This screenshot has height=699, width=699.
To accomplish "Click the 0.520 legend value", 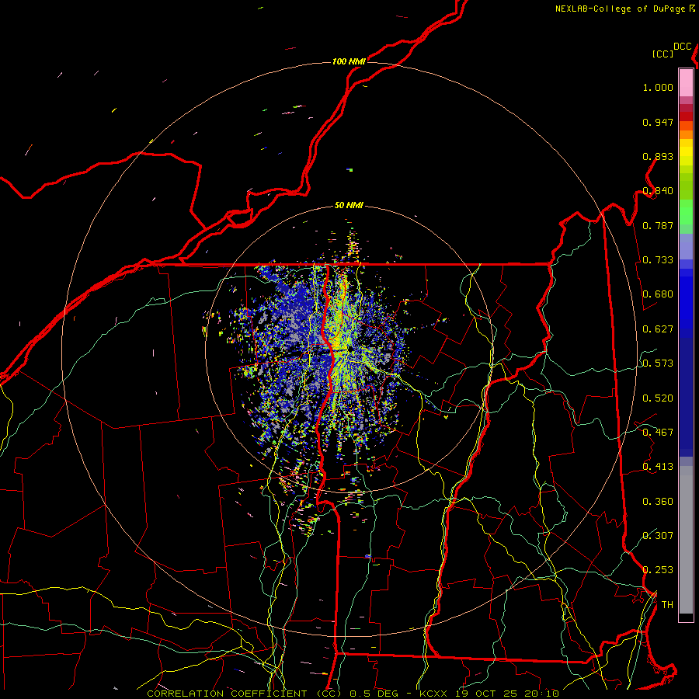I will click(658, 398).
